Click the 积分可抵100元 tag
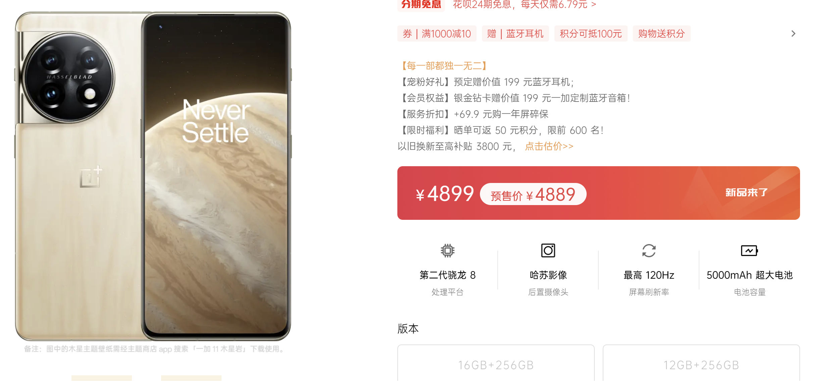The height and width of the screenshot is (381, 839). coord(591,34)
